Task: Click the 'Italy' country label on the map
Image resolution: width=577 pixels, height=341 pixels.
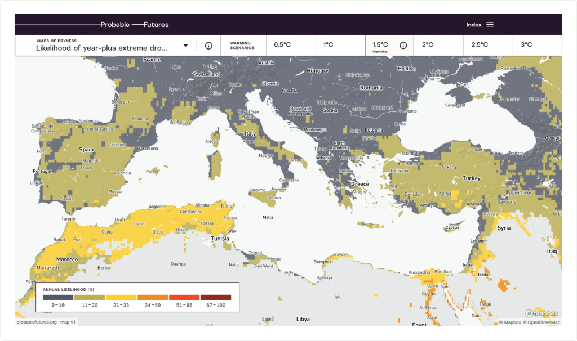Action: [x=250, y=133]
